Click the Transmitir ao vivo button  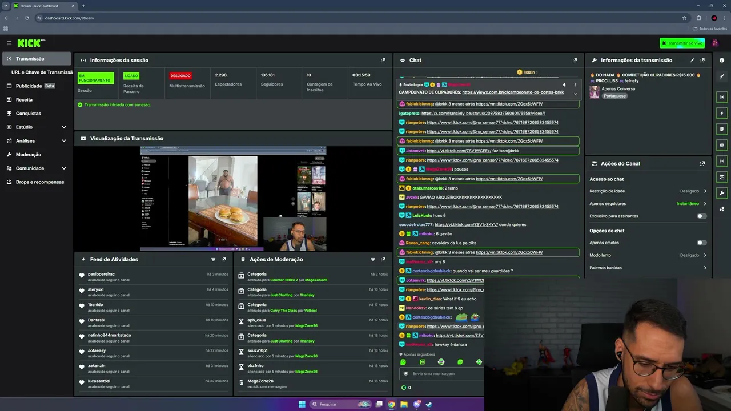tap(682, 43)
